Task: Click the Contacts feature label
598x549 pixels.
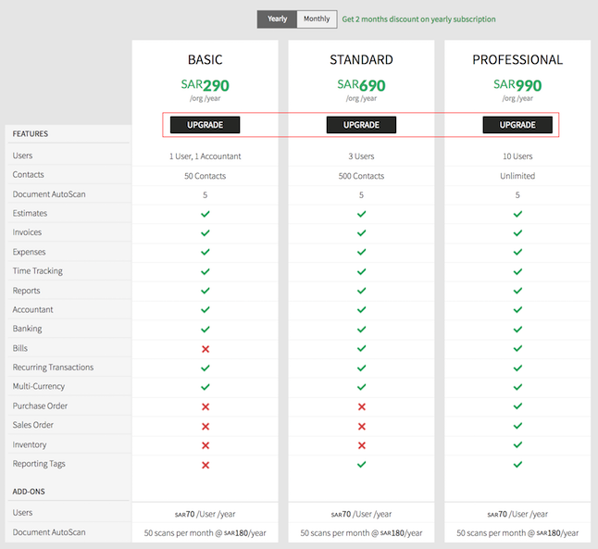Action: [28, 174]
